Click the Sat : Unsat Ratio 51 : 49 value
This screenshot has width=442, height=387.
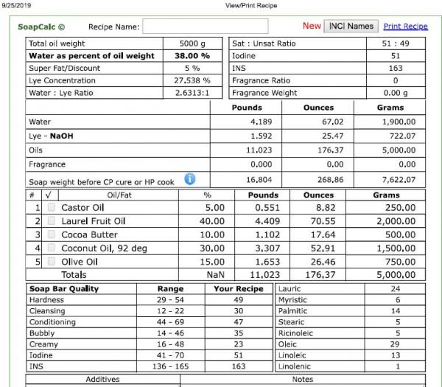[396, 43]
